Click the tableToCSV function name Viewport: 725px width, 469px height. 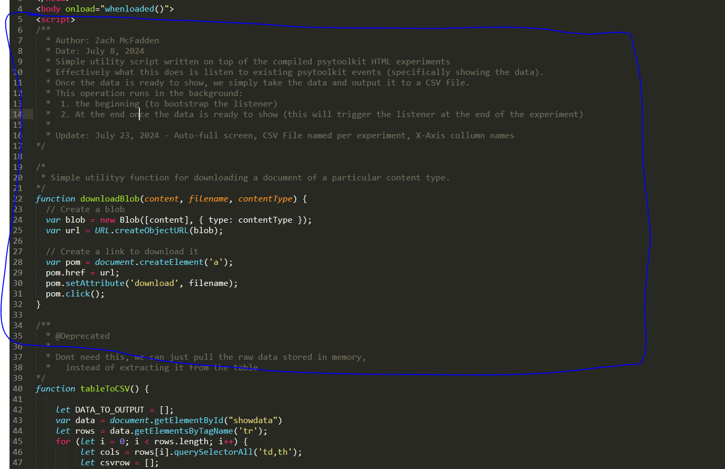(105, 389)
